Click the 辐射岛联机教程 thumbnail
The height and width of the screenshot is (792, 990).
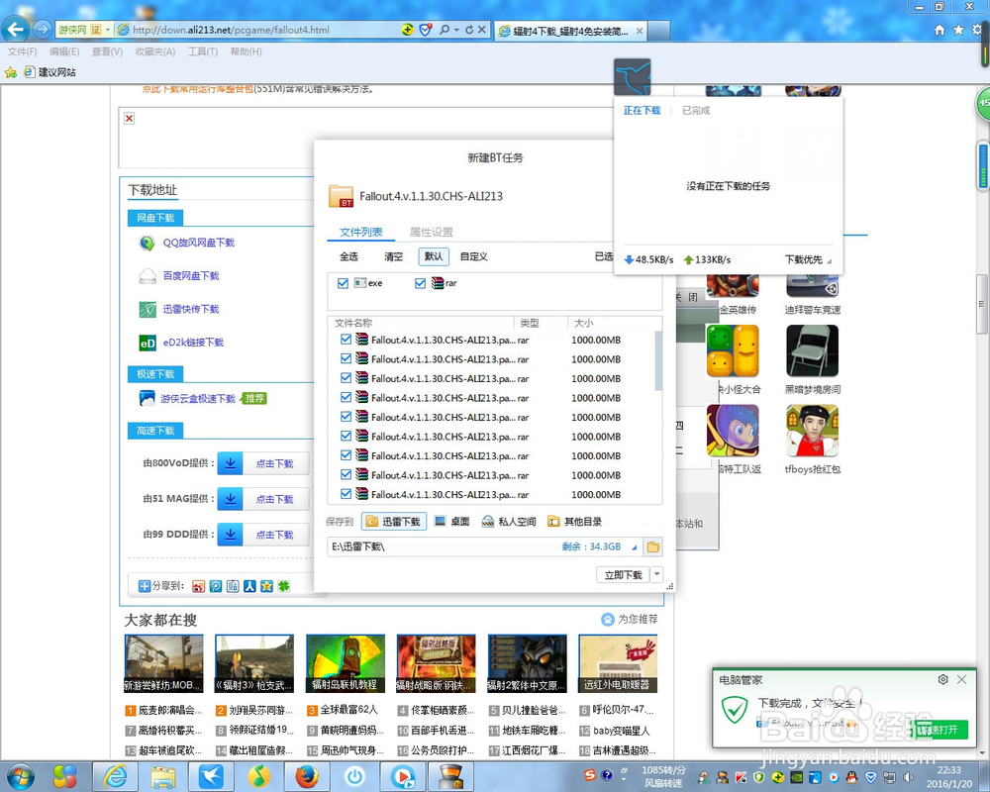345,663
